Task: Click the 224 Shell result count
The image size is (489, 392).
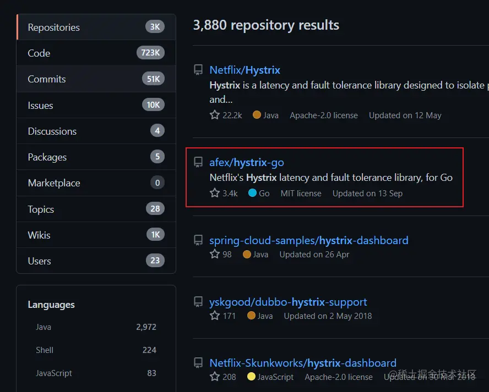Action: 149,350
